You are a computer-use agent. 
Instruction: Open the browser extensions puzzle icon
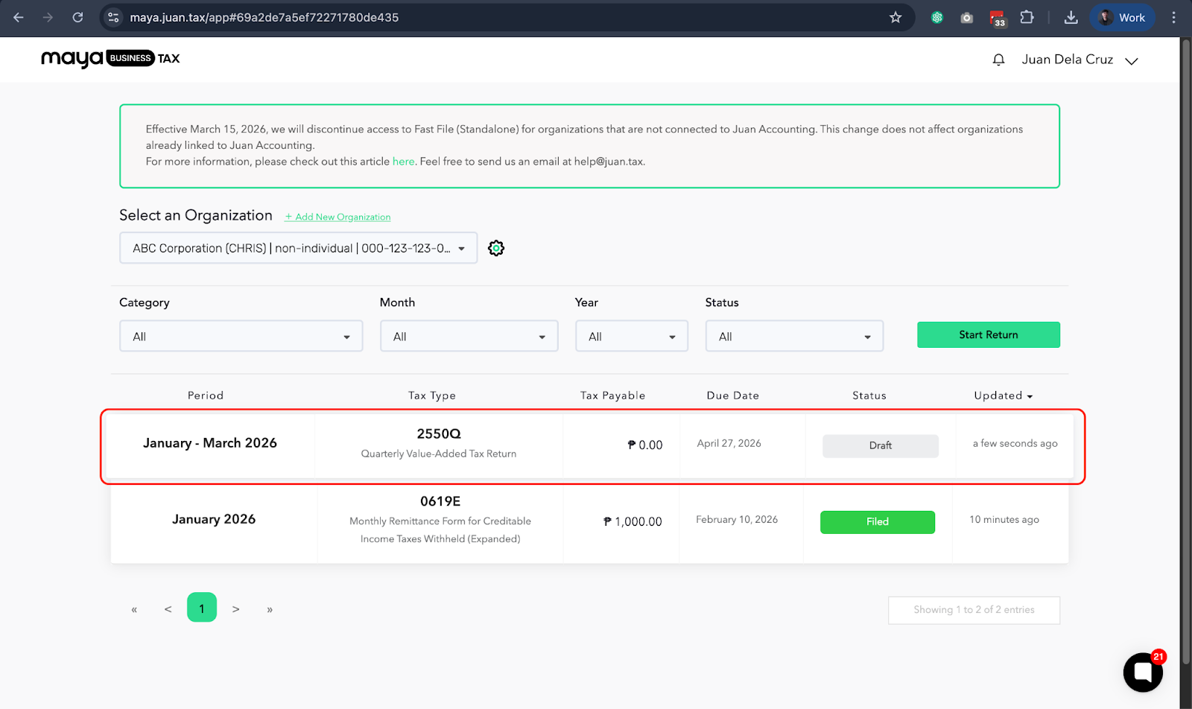[x=1027, y=17]
